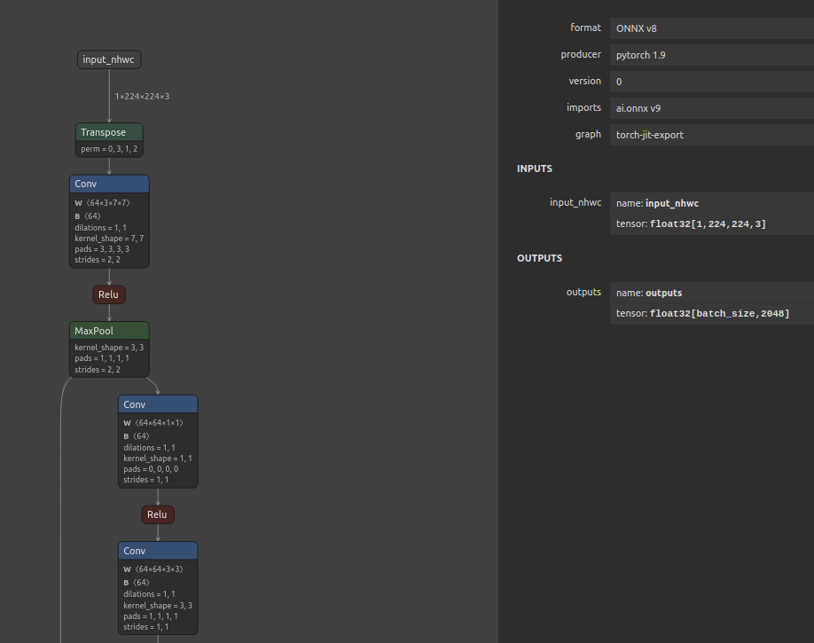Click the output tensor float32[batch_size,2048] field

(711, 314)
